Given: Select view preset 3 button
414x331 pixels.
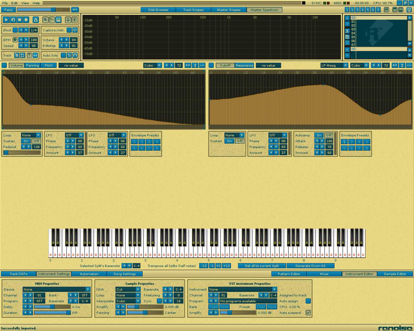Looking at the screenshot, I should point(357,10).
